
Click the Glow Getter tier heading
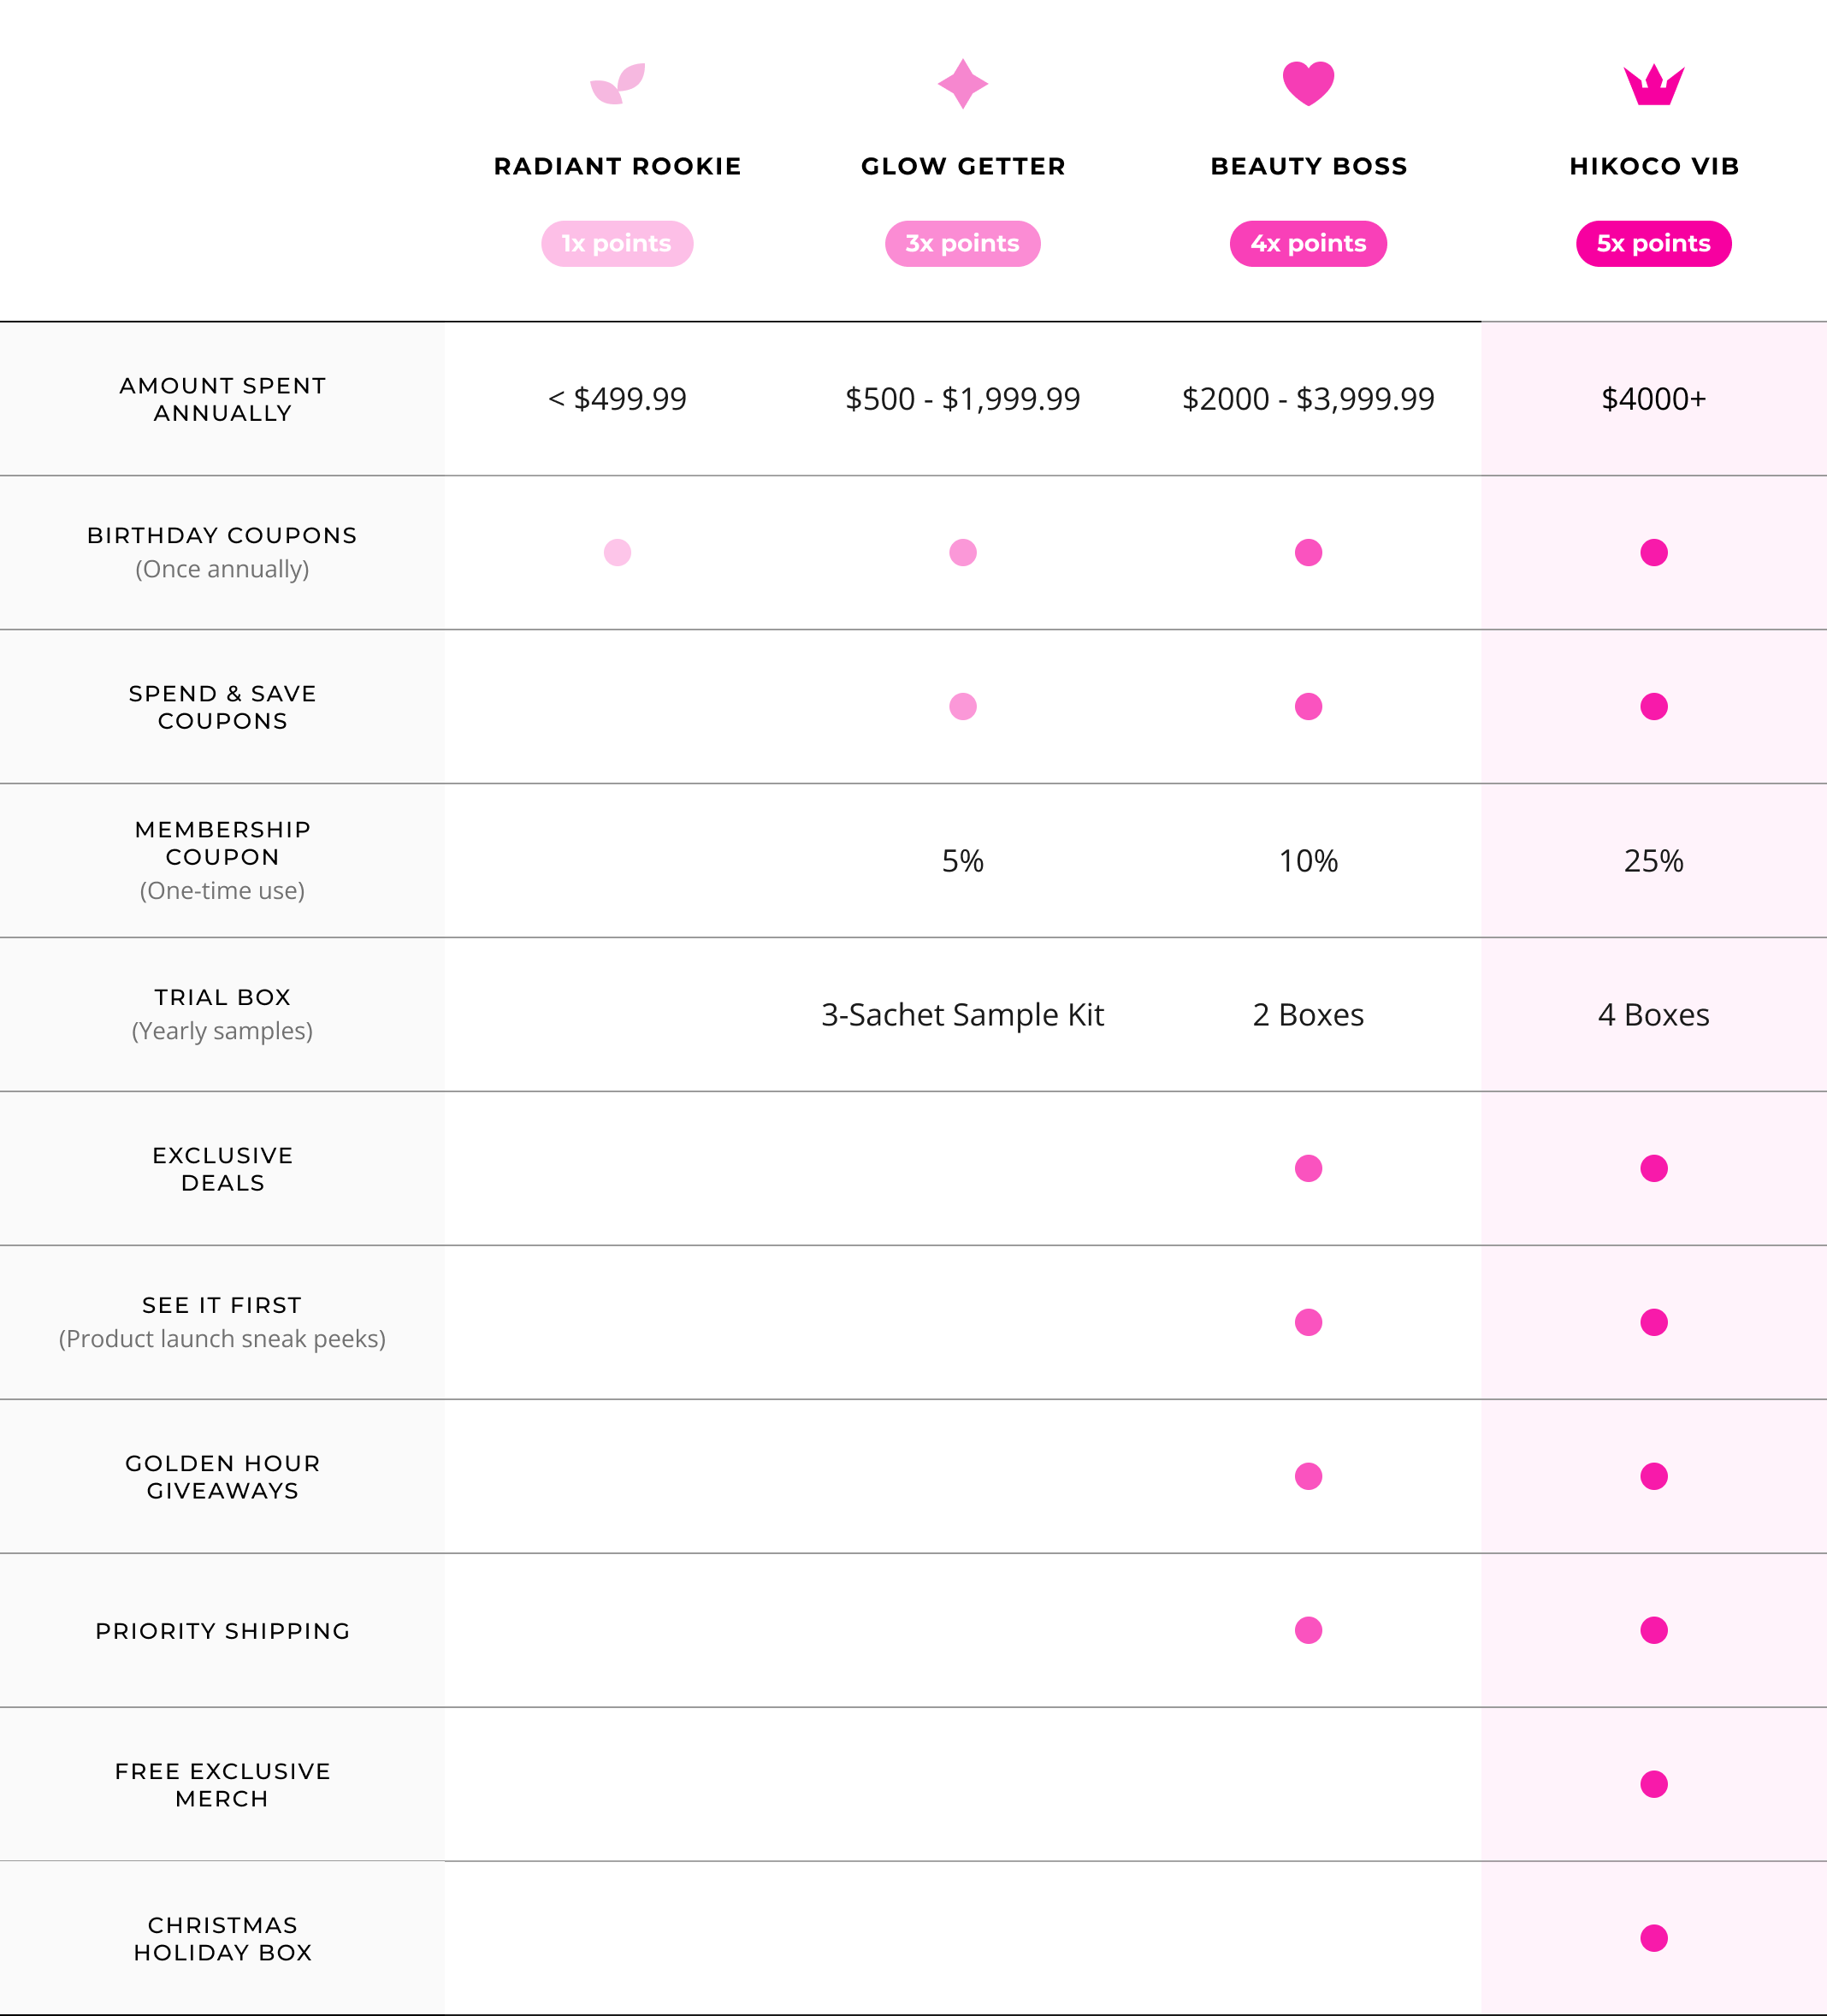(x=963, y=167)
